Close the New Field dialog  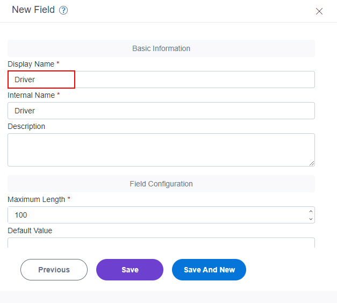click(x=319, y=11)
